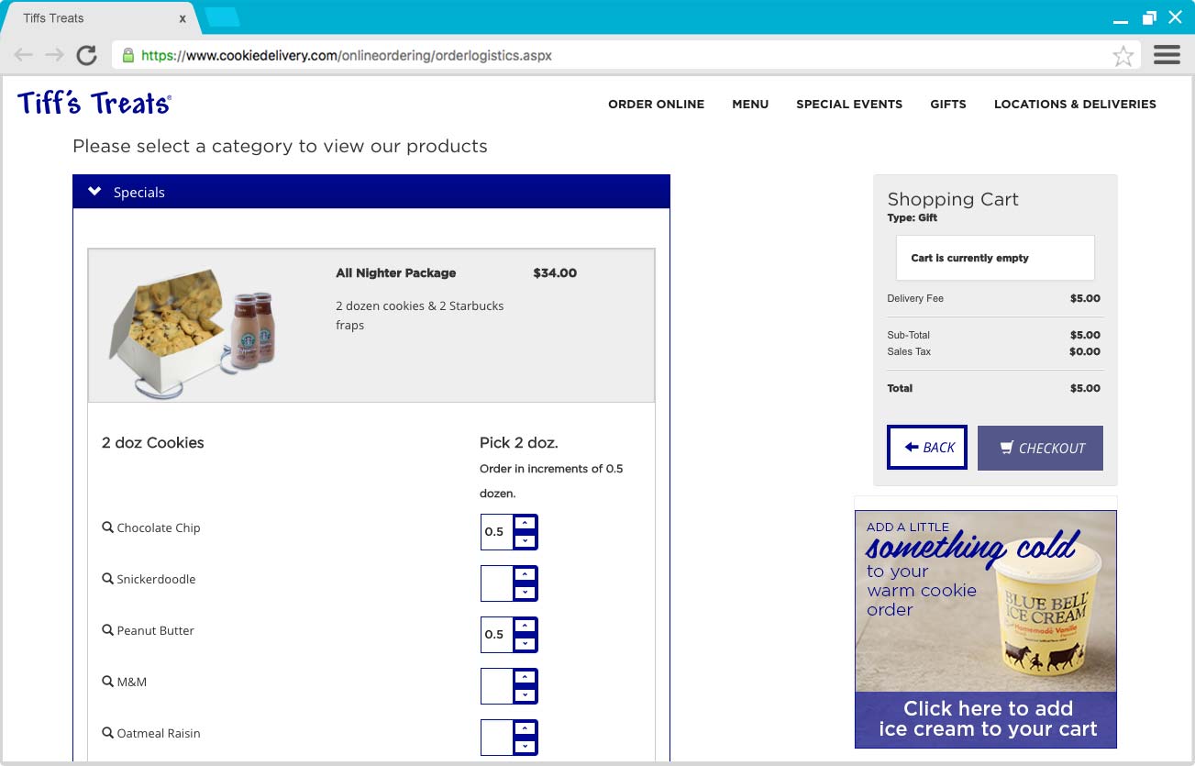The width and height of the screenshot is (1195, 766).
Task: Decrease Snickerdoodle quantity with down arrow
Action: tap(525, 592)
